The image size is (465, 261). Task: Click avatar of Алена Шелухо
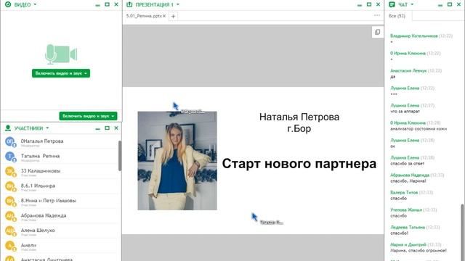(10, 231)
